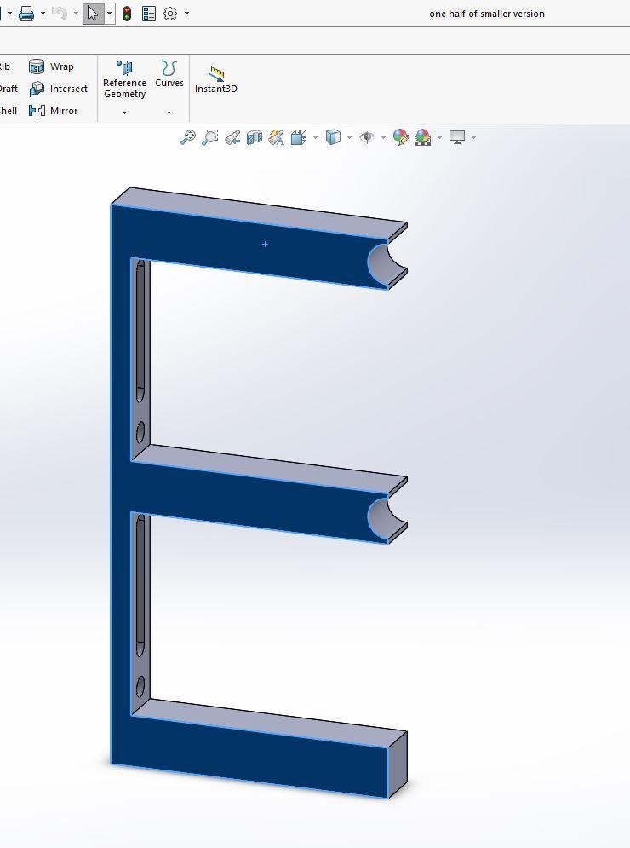
Task: Open File Properties list icon
Action: click(x=149, y=14)
